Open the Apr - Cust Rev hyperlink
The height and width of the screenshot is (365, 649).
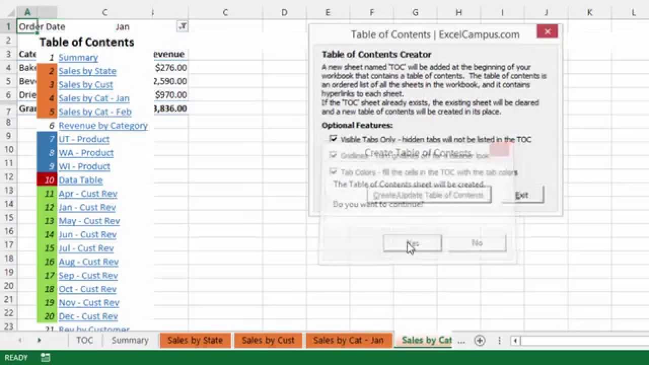pos(88,194)
